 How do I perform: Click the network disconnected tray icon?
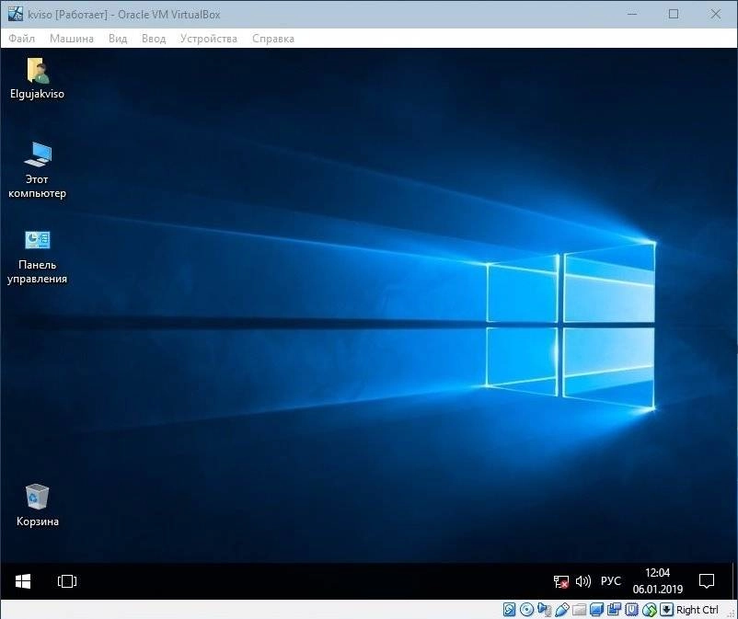[560, 582]
